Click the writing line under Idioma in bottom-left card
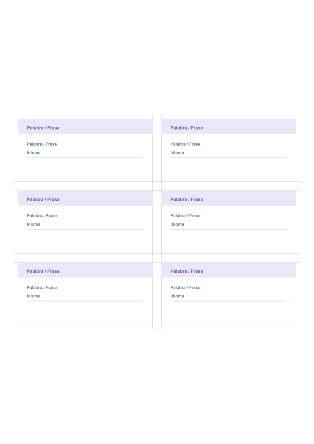The width and height of the screenshot is (314, 444). click(x=85, y=301)
